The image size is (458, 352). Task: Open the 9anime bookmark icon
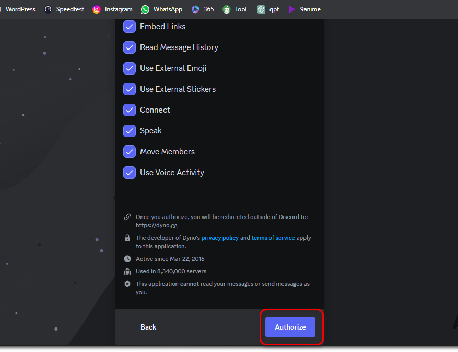[x=292, y=9]
